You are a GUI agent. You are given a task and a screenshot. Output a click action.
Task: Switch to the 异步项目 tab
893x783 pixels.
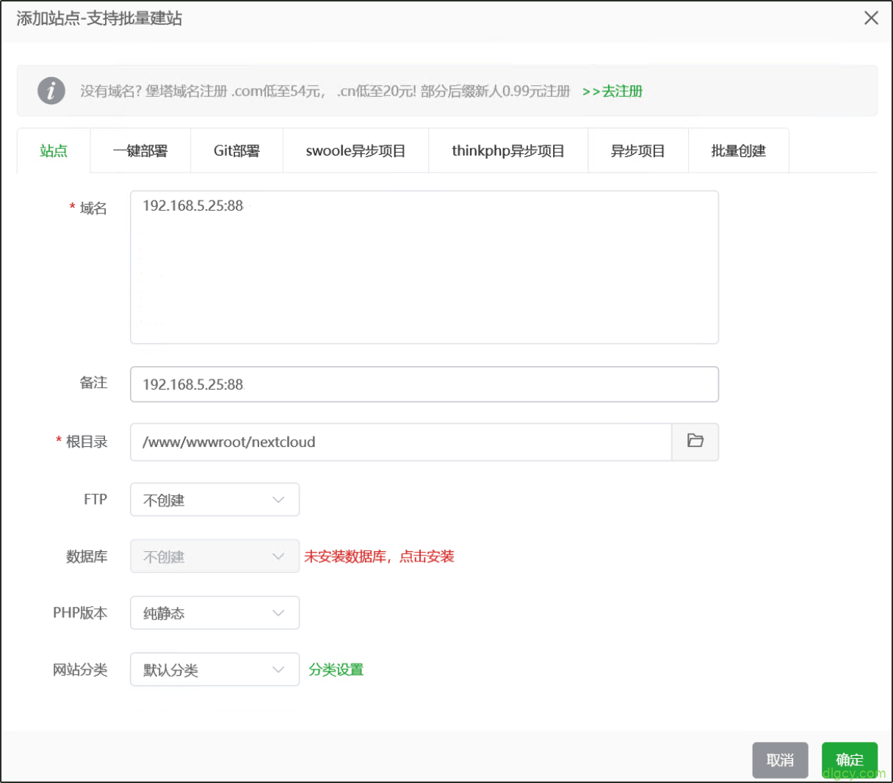pyautogui.click(x=638, y=150)
